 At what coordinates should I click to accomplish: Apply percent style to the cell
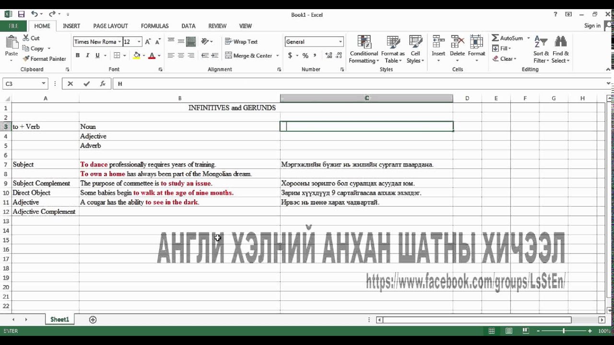click(305, 56)
